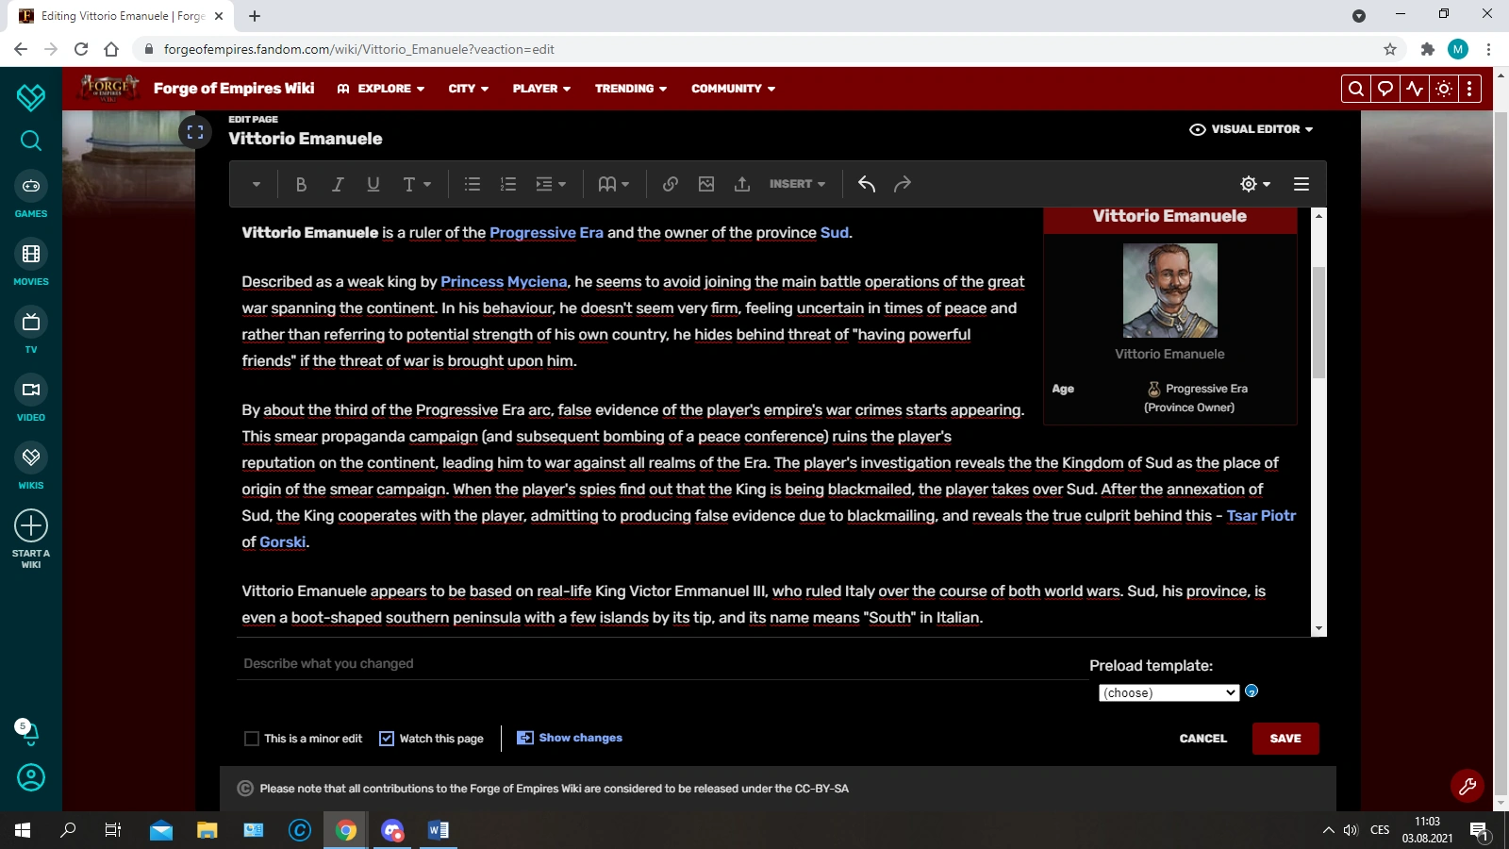
Task: Open the Community menu
Action: point(734,89)
